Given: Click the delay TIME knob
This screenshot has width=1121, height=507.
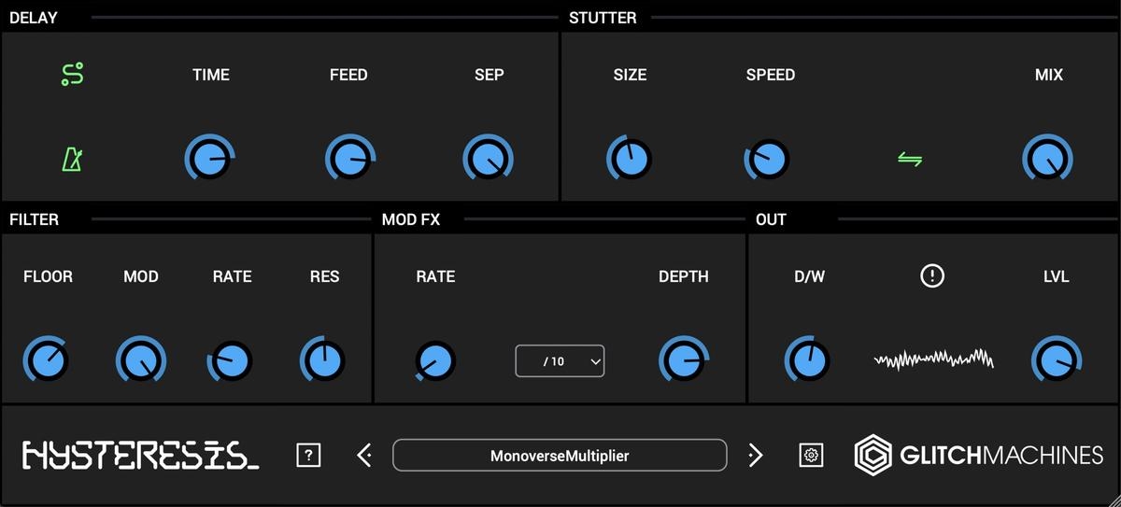Looking at the screenshot, I should tap(209, 160).
